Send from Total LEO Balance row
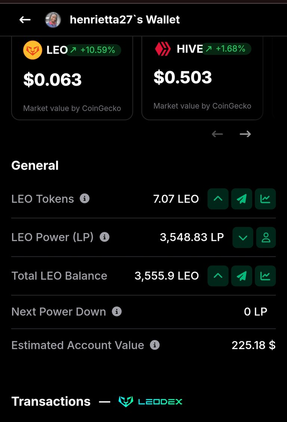 click(x=241, y=276)
